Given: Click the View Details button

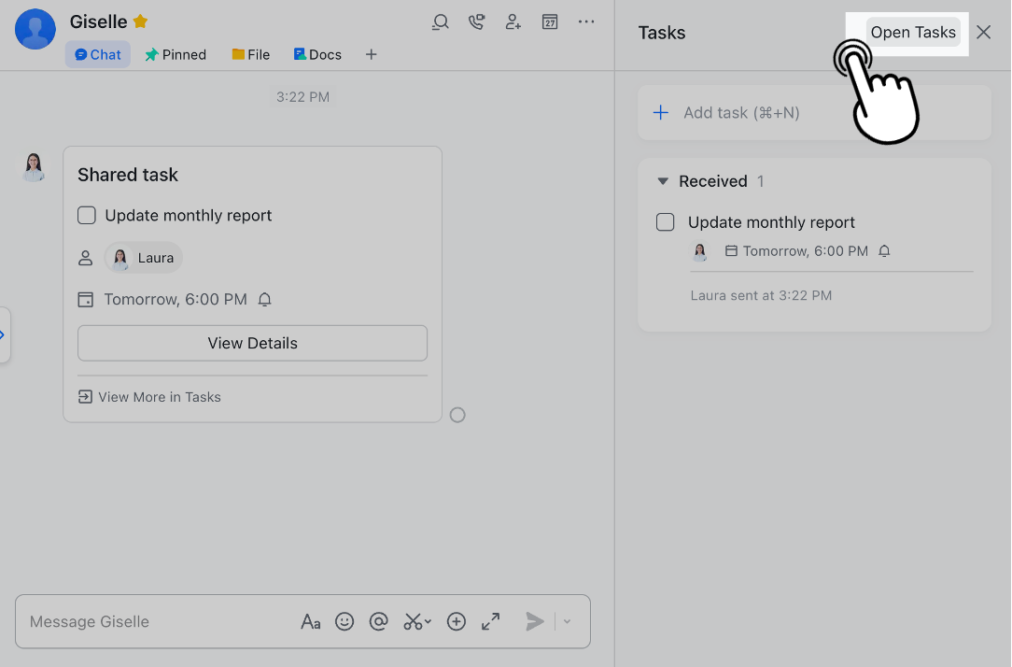Looking at the screenshot, I should [252, 343].
